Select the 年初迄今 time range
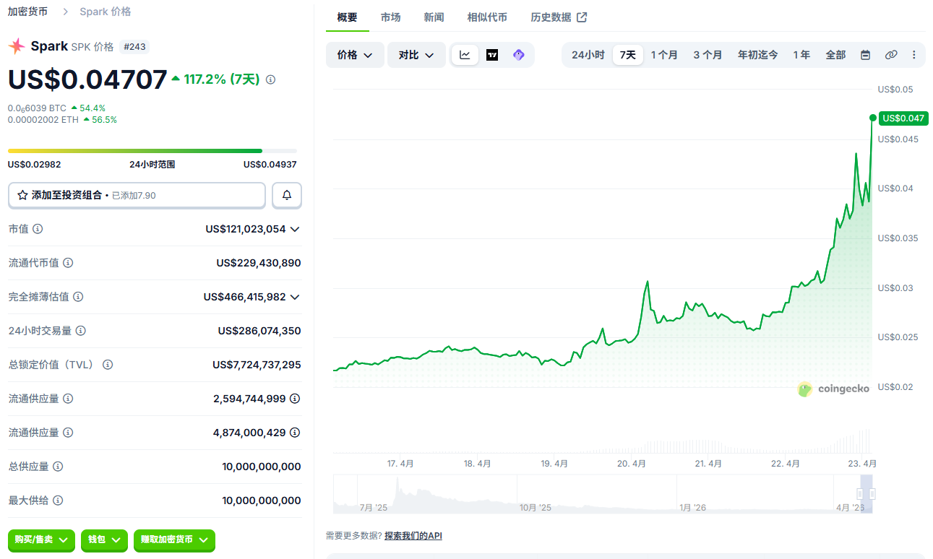This screenshot has height=559, width=933. click(x=758, y=55)
